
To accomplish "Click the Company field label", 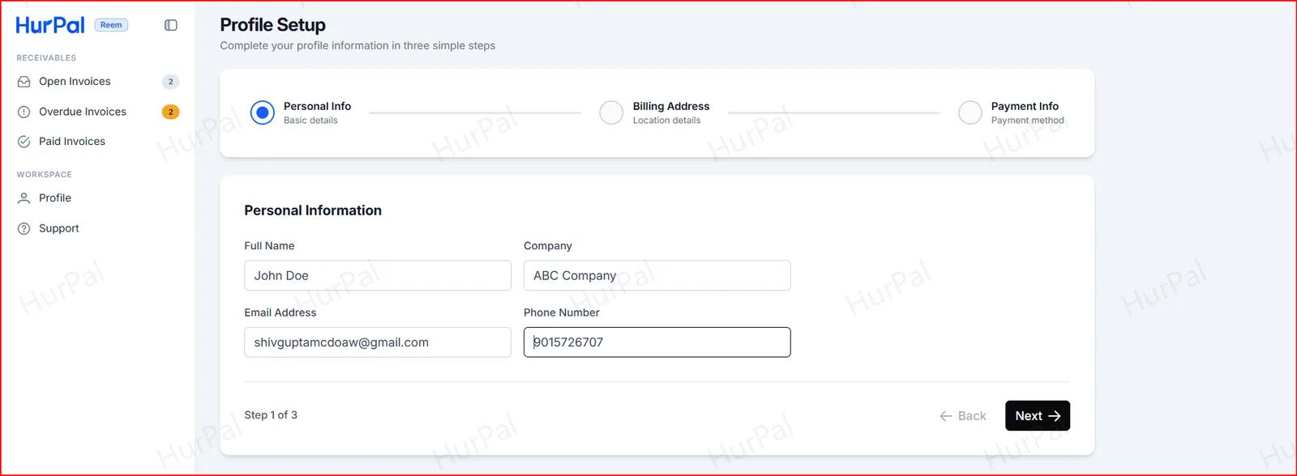I will tap(548, 246).
